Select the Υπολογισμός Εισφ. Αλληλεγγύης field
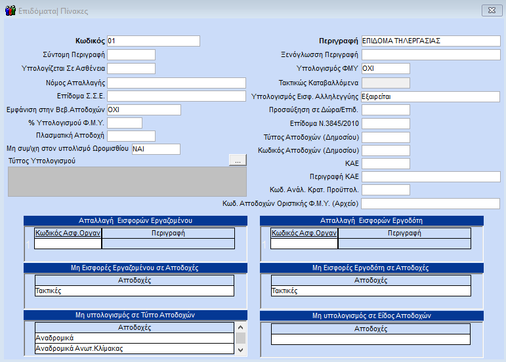The image size is (506, 362). pyautogui.click(x=431, y=96)
